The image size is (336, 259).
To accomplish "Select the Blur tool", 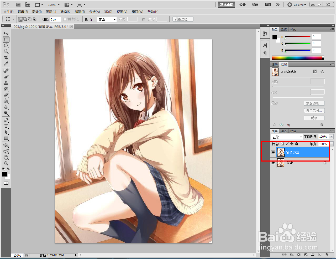I will coord(6,107).
